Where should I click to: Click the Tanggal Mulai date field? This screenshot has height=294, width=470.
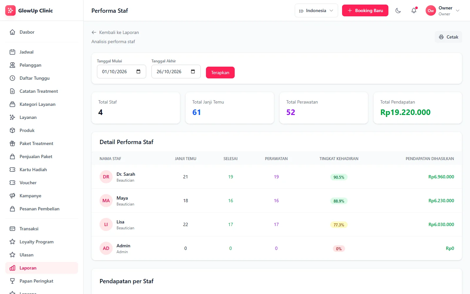121,72
